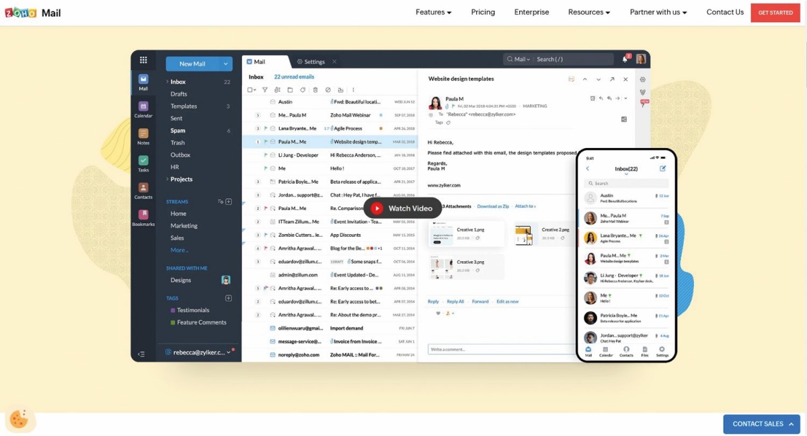Image resolution: width=807 pixels, height=436 pixels.
Task: Go to next email with down arrow
Action: pyautogui.click(x=599, y=79)
